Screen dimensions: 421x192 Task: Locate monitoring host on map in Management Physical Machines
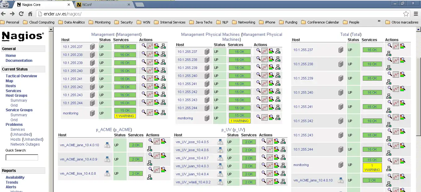[x=278, y=117]
